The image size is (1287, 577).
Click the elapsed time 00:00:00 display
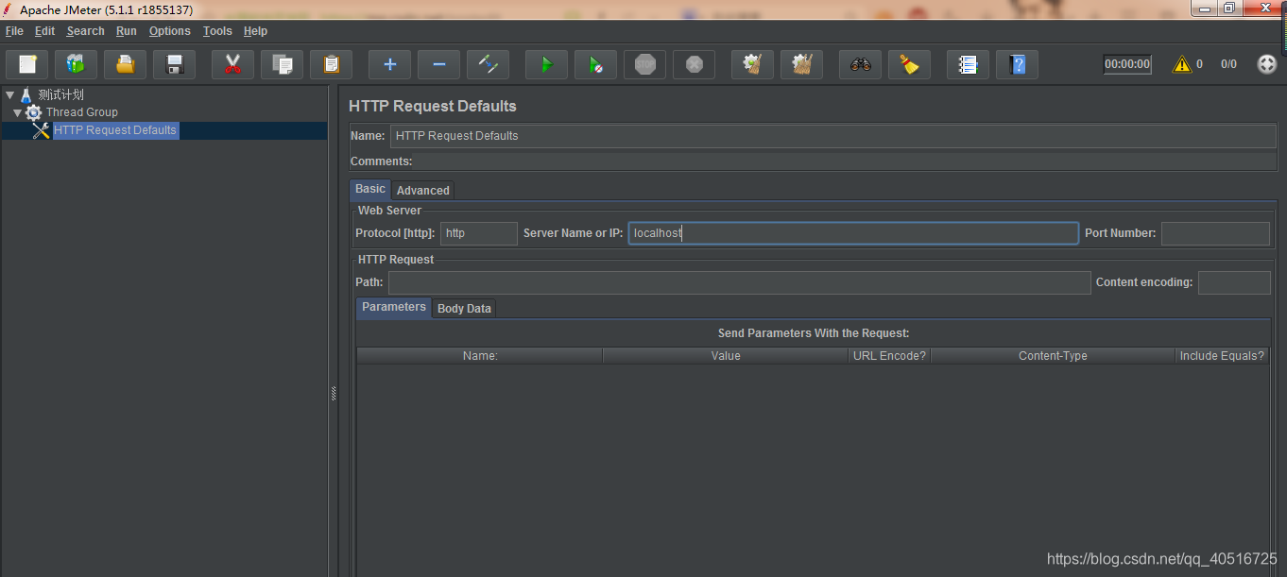point(1126,63)
